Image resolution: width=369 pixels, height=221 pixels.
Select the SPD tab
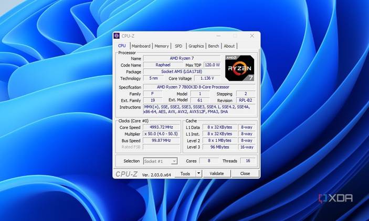click(x=178, y=46)
